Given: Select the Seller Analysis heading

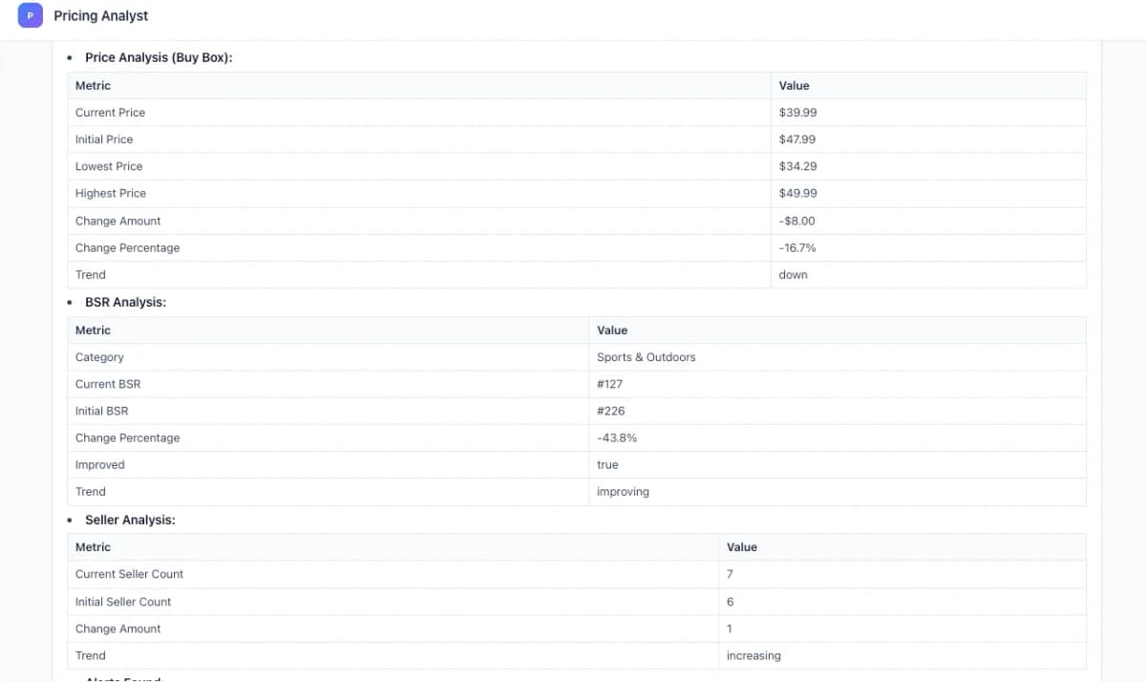Looking at the screenshot, I should pos(130,520).
